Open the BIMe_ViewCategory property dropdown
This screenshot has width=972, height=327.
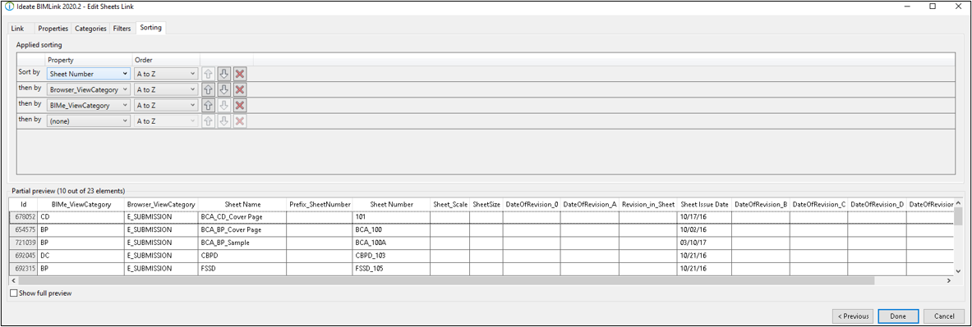88,105
